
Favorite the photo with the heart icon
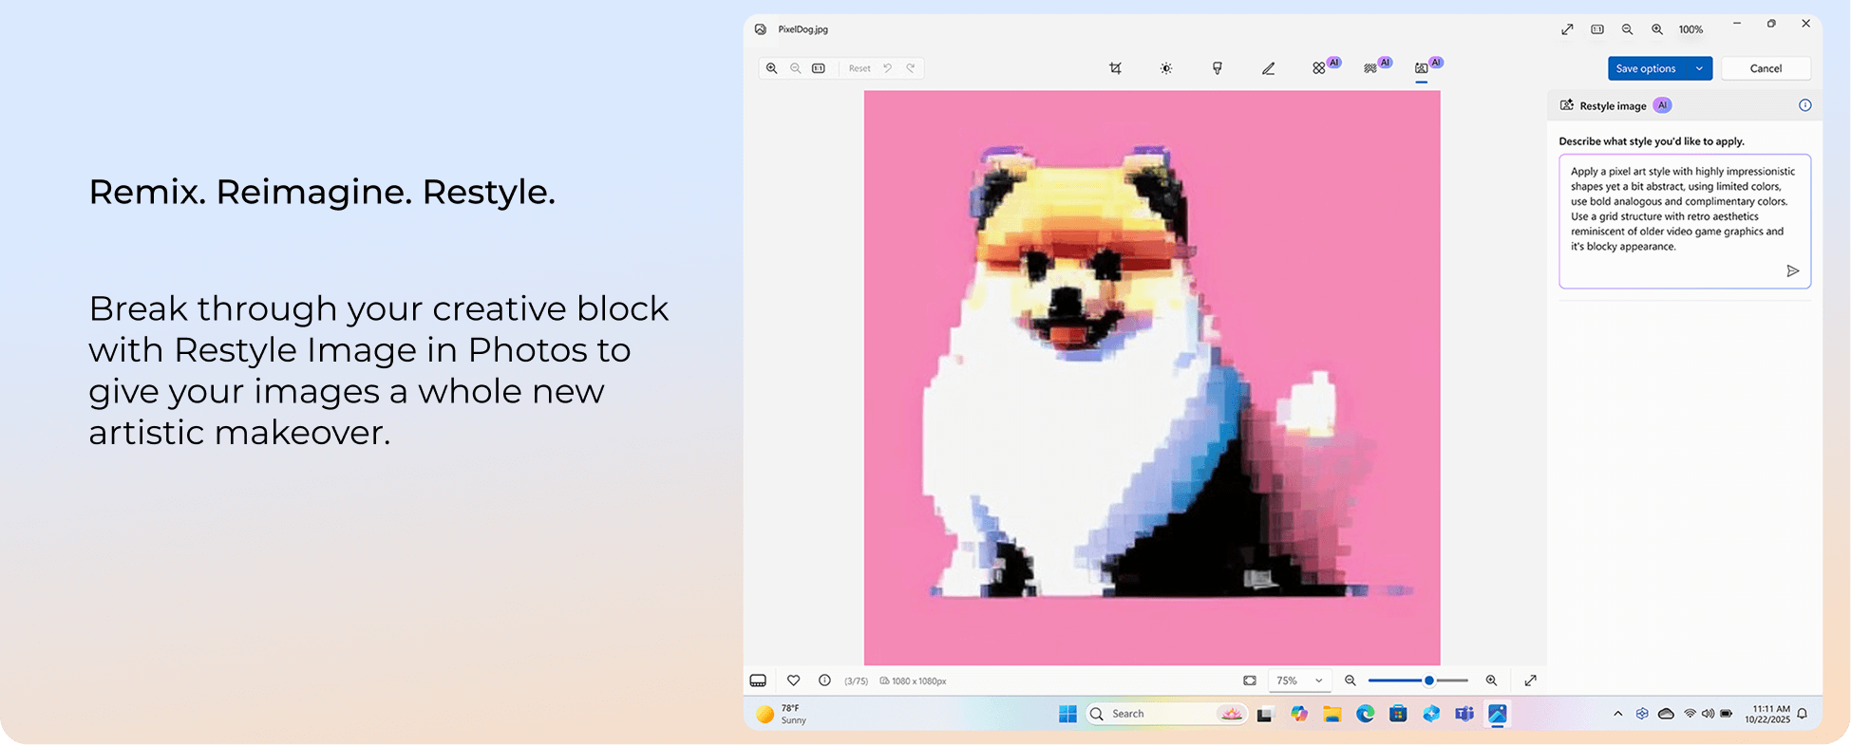click(x=794, y=680)
